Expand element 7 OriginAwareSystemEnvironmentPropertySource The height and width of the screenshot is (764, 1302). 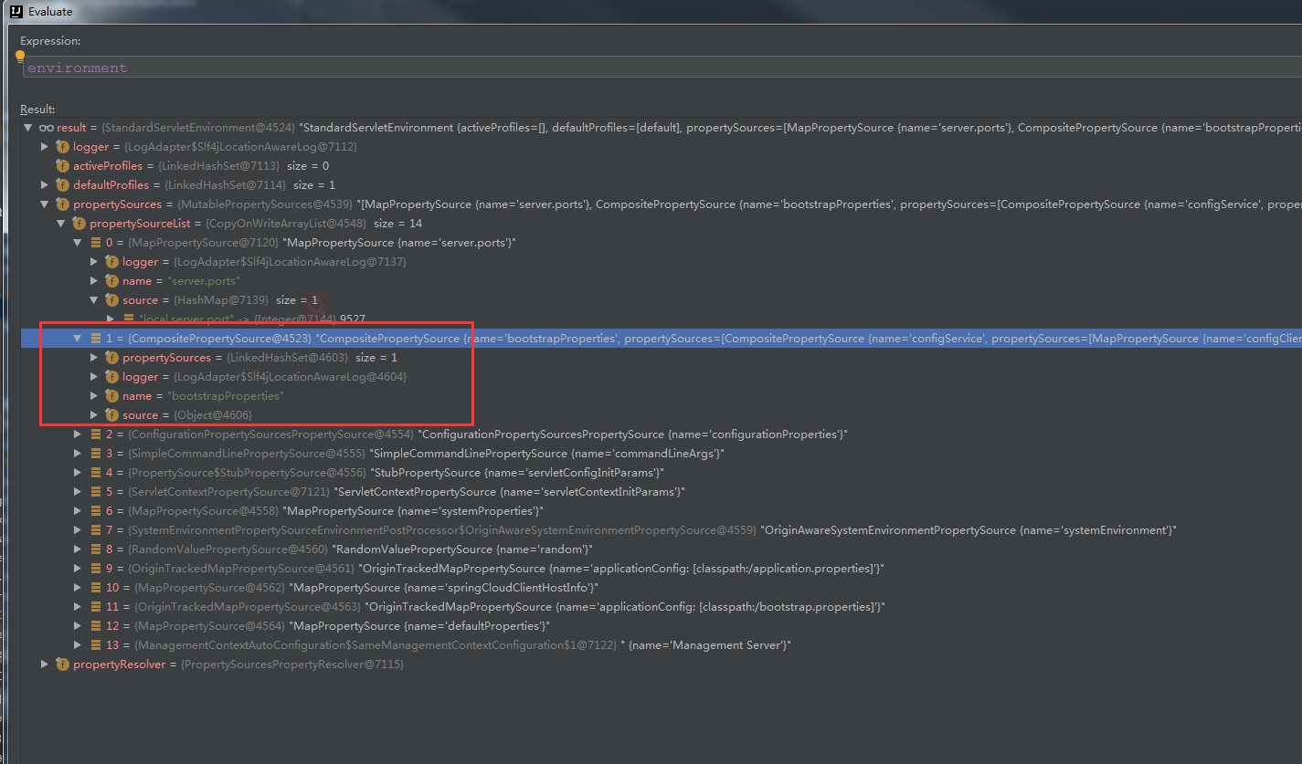(x=78, y=530)
